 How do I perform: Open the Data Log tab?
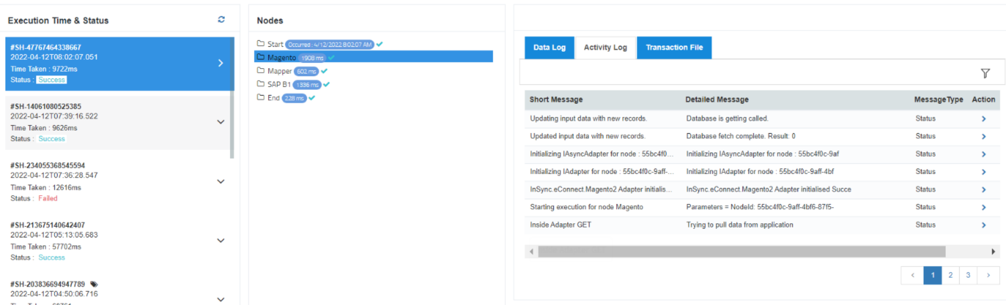pos(549,48)
